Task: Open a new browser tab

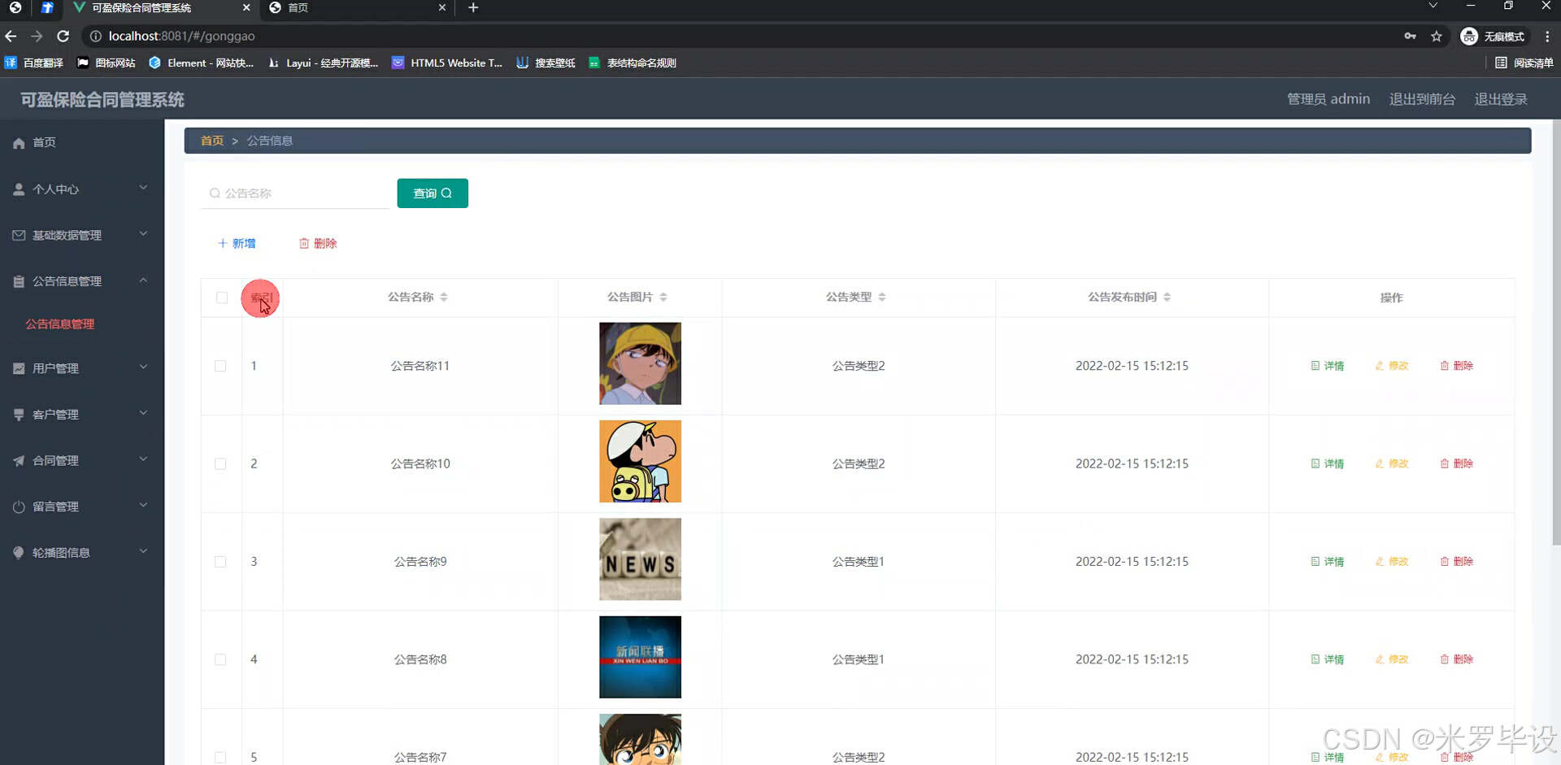Action: [473, 8]
